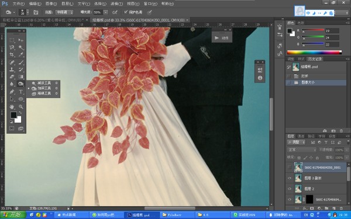Screen dimensions: 351x219
Task: Open the 文件(F) menu
Action: 18,4
